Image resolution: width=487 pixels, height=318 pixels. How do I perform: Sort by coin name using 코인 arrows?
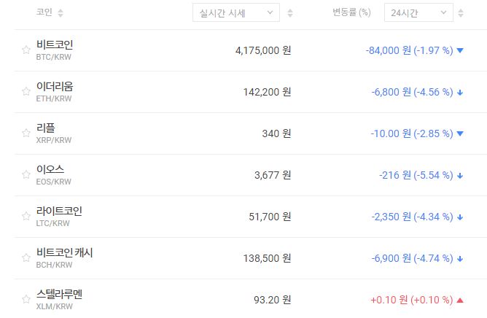point(61,13)
